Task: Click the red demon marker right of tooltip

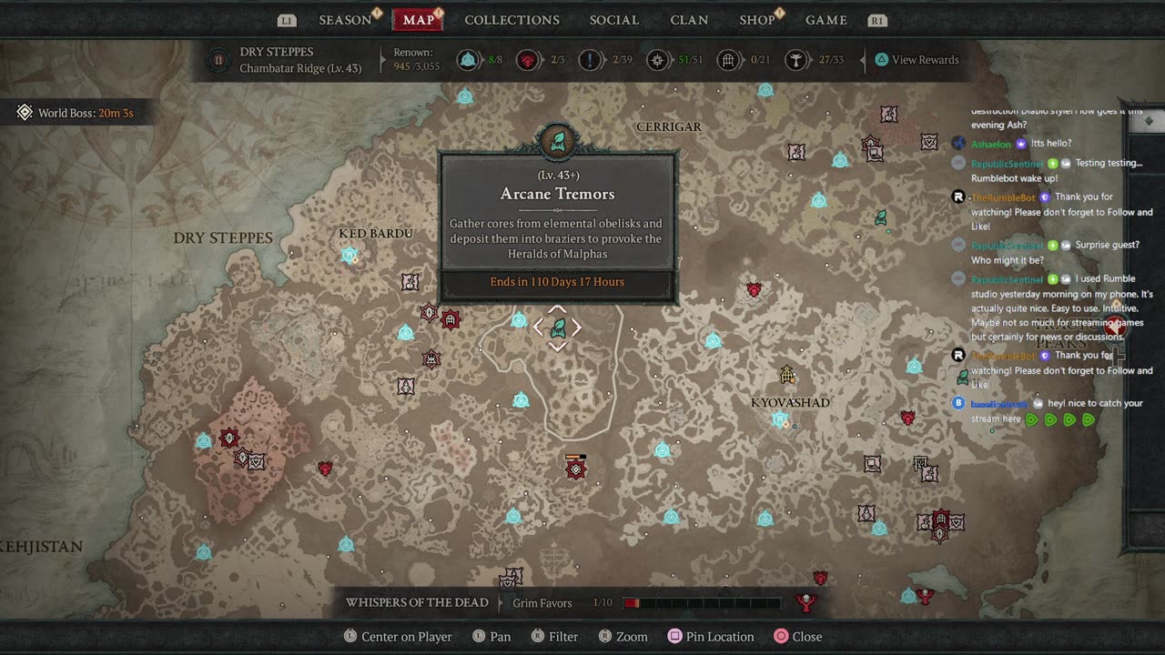Action: 754,289
